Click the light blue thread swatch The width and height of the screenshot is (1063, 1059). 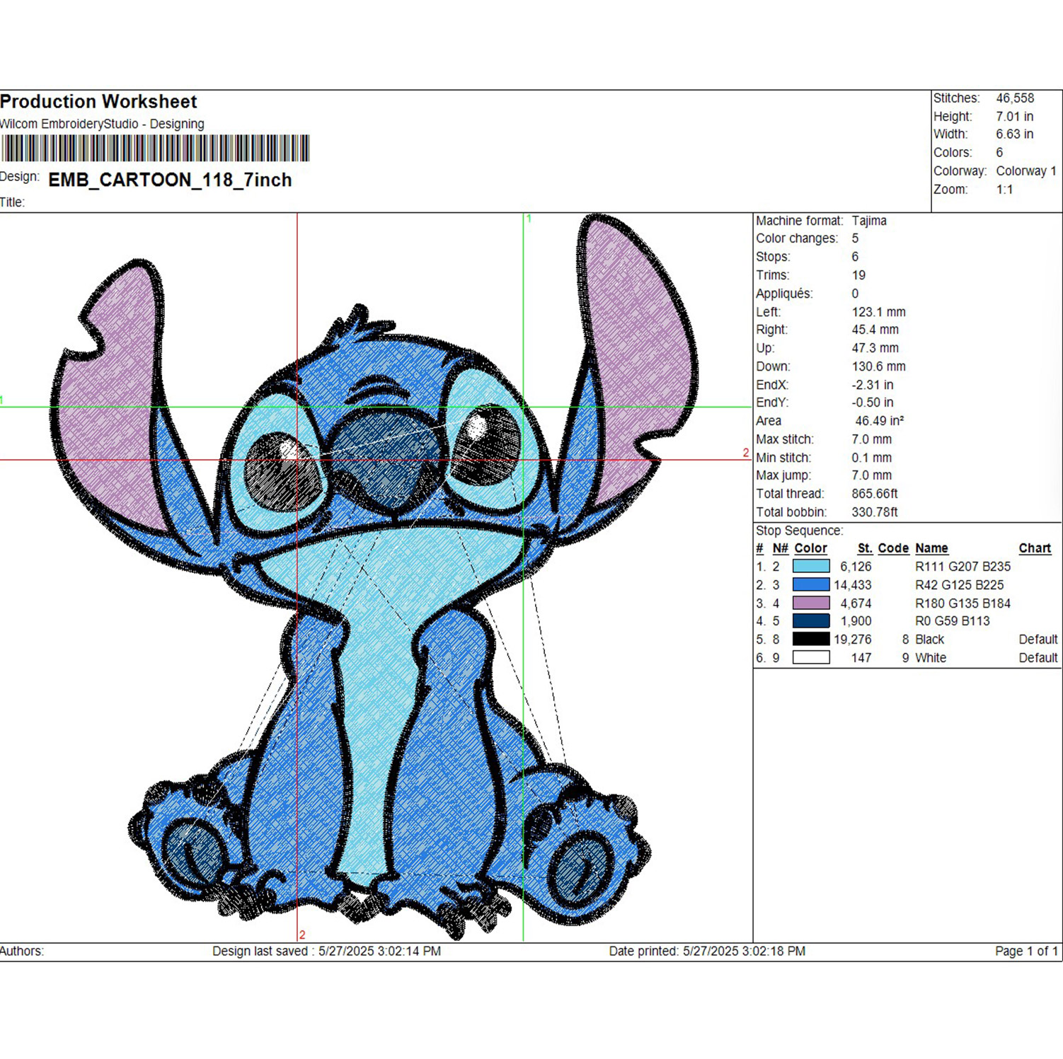point(811,567)
